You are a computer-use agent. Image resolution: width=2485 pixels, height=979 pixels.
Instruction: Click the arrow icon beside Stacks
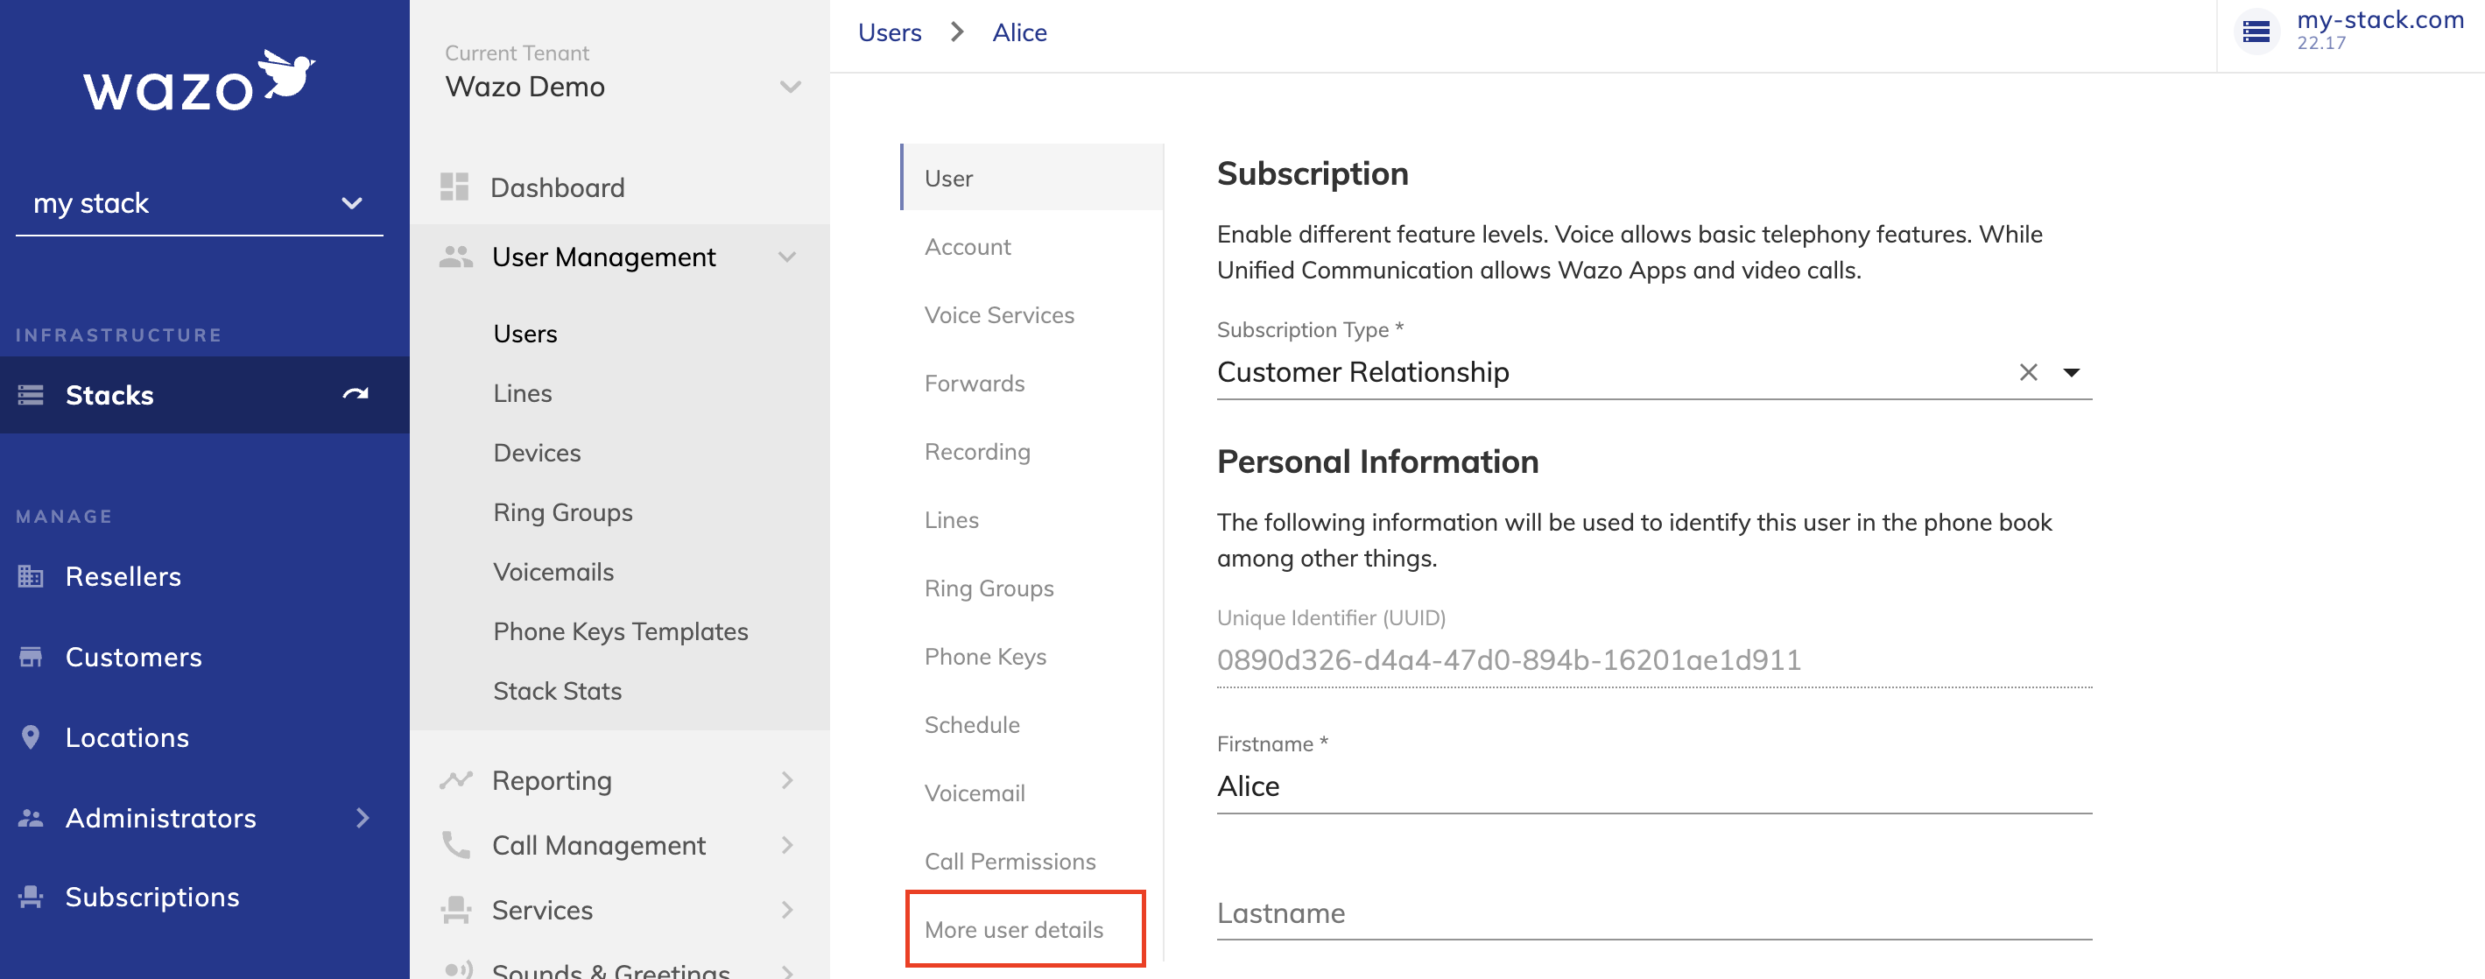(x=355, y=393)
